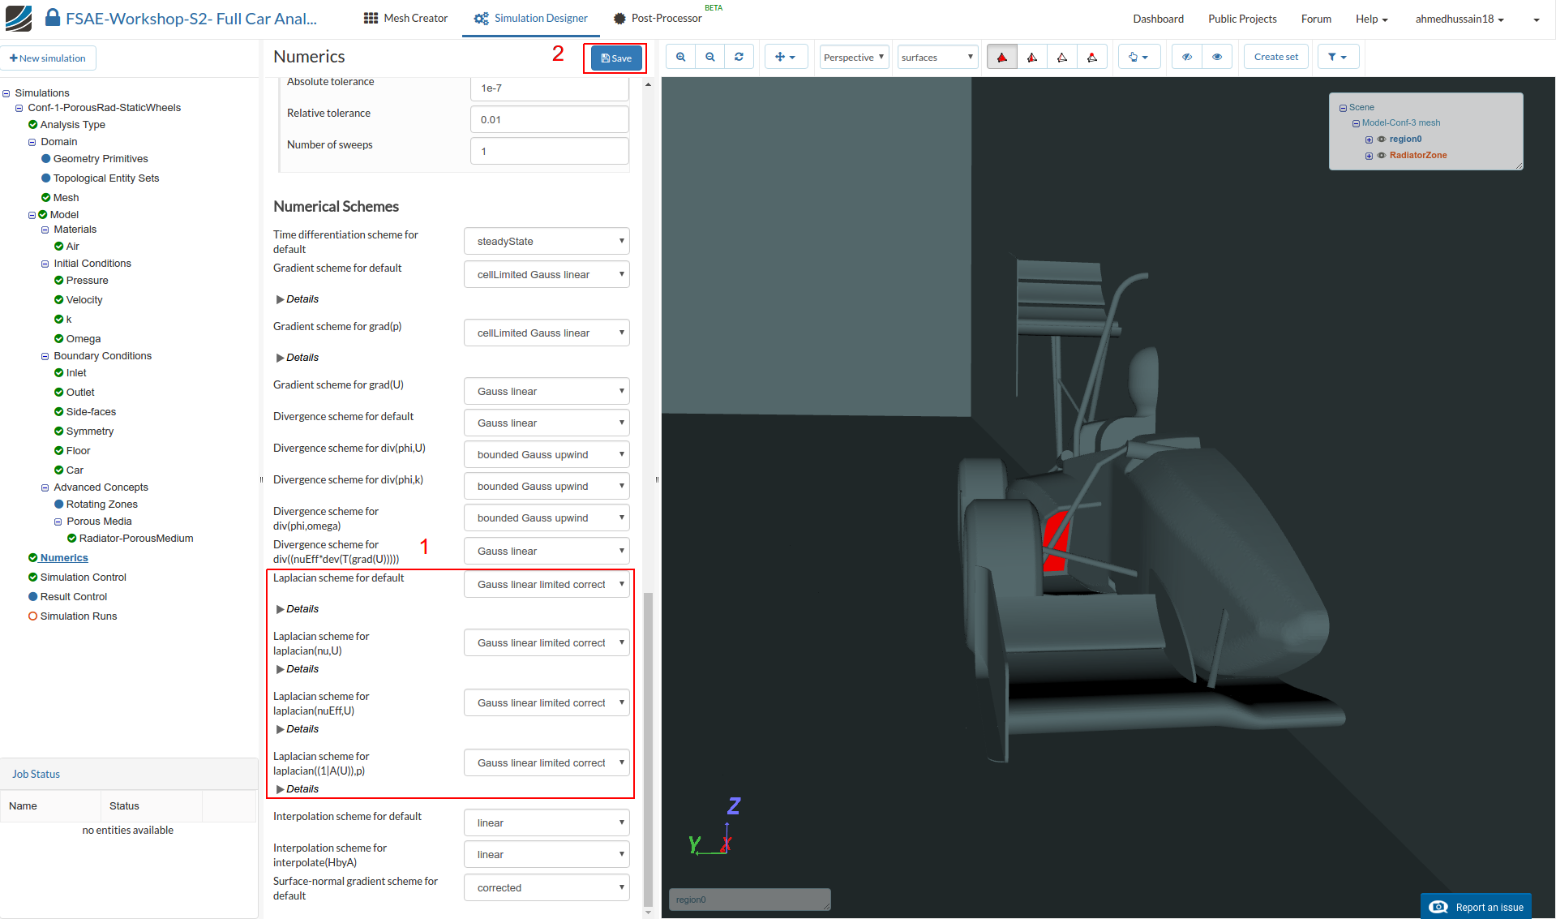Select the zoom in tool
Screen dimensions: 1556x919
click(x=680, y=57)
